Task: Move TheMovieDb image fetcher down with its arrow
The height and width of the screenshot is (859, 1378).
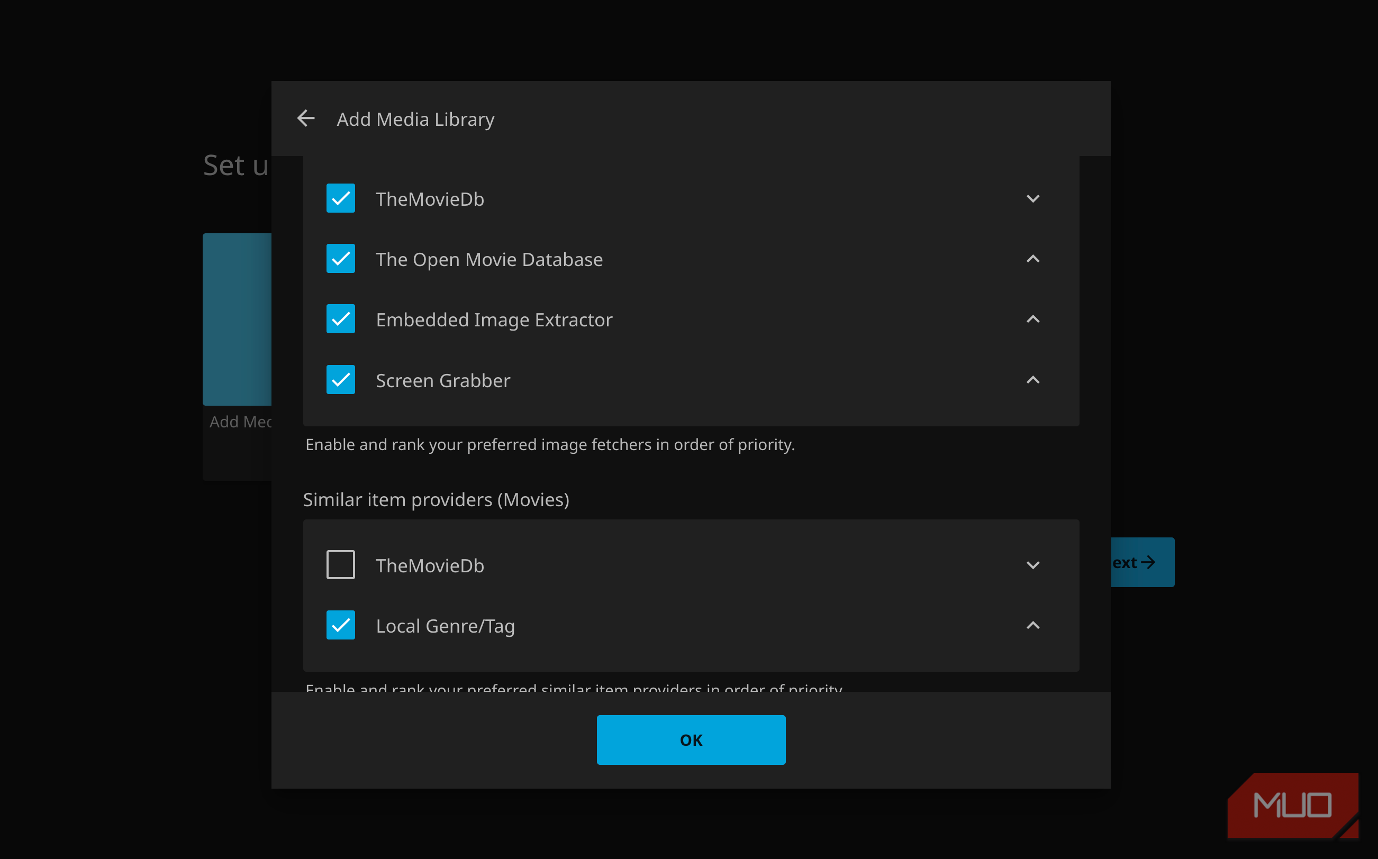Action: pyautogui.click(x=1032, y=198)
